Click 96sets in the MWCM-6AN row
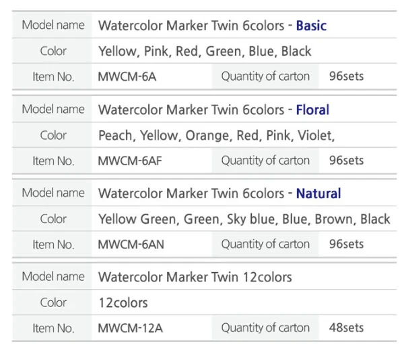Viewport: 404px width, 344px height. 346,245
